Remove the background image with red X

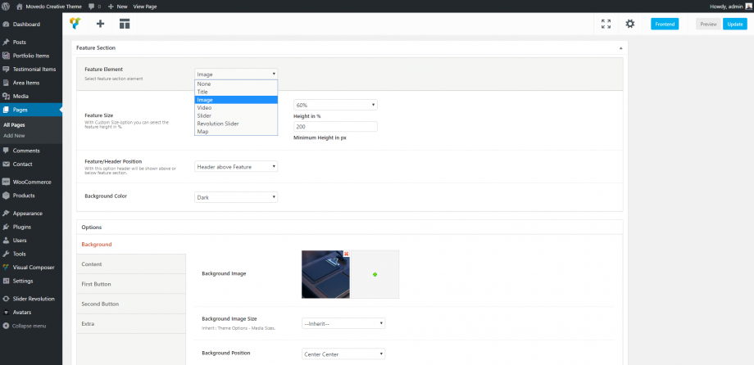tap(347, 254)
